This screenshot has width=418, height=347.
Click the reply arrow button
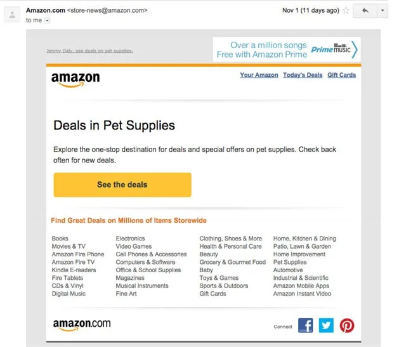point(365,11)
